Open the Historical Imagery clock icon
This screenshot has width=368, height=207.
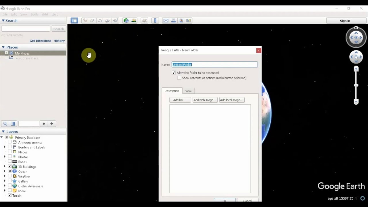point(126,20)
